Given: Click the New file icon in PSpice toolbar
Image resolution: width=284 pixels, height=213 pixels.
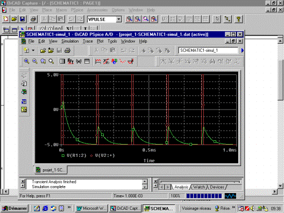Looking at the screenshot, I should pos(26,50).
